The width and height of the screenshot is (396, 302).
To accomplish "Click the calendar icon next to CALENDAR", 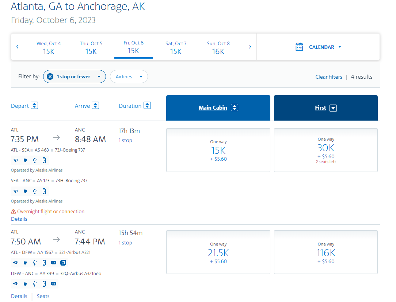I will click(x=299, y=47).
